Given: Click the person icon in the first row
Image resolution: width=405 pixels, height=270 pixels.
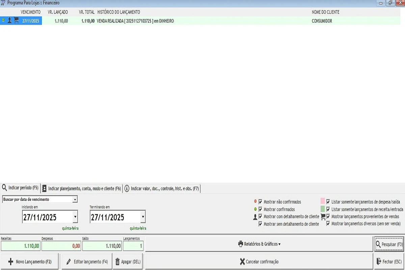Looking at the screenshot, I should tap(9, 21).
